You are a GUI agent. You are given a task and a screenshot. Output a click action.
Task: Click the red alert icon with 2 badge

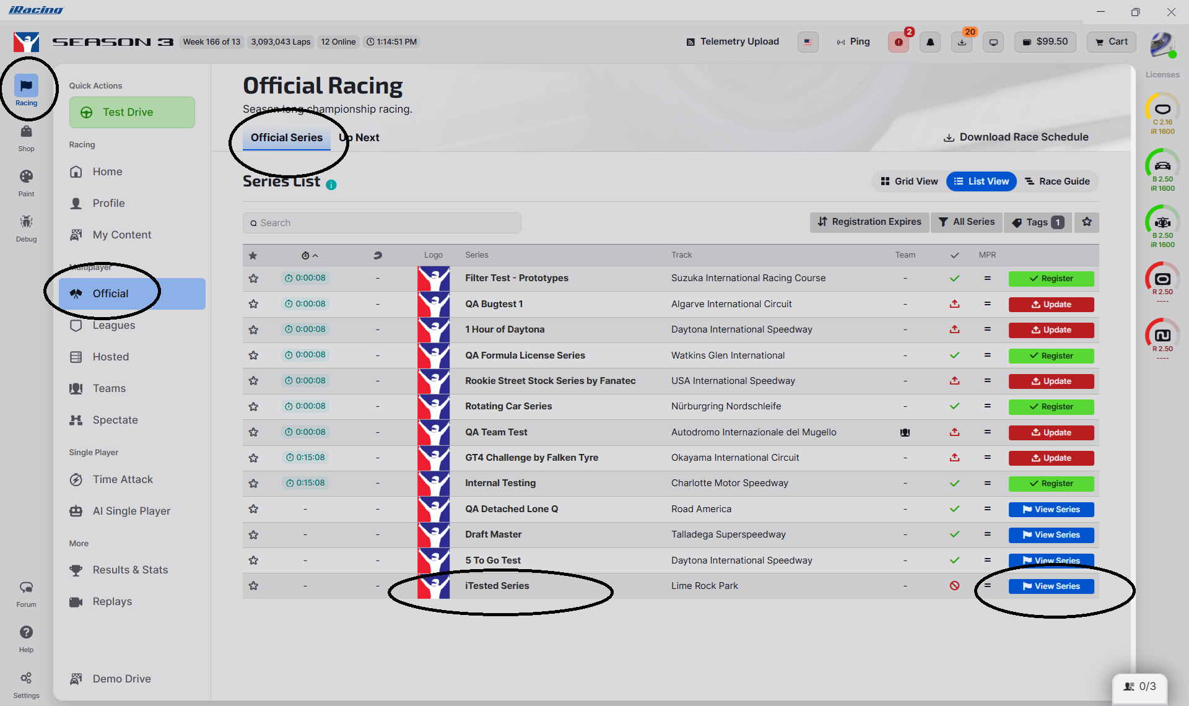pos(899,42)
